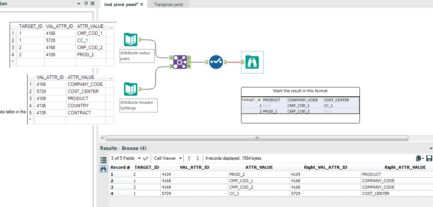Viewport: 433px width, 207px height.
Task: Click the Attribute-header Settings annotation label
Action: click(x=138, y=105)
